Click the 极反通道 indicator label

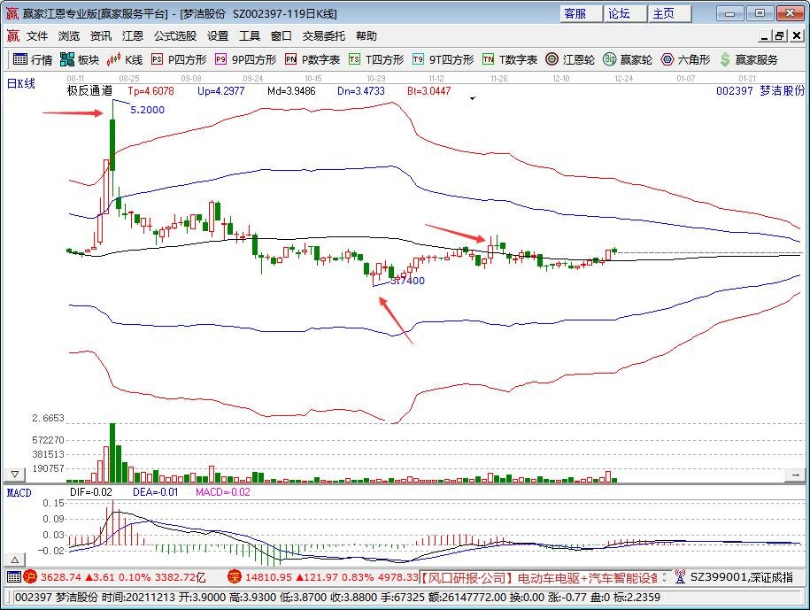tap(89, 91)
